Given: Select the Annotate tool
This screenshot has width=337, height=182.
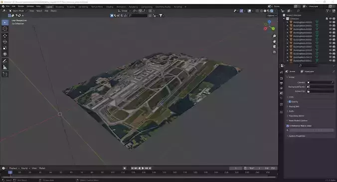Looking at the screenshot, I should click(5, 61).
